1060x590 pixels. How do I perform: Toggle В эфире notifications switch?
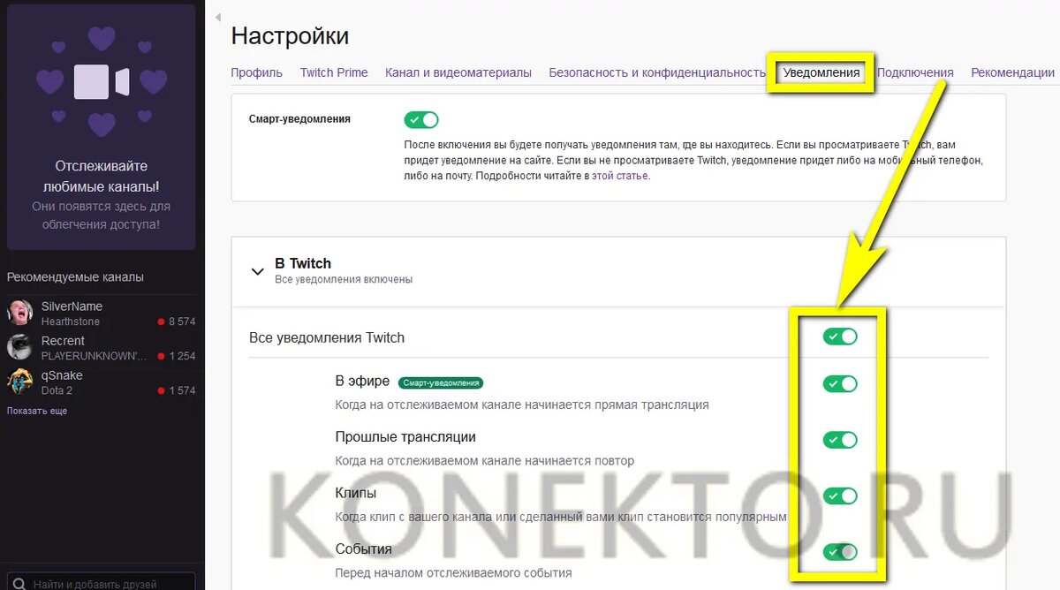pos(840,383)
